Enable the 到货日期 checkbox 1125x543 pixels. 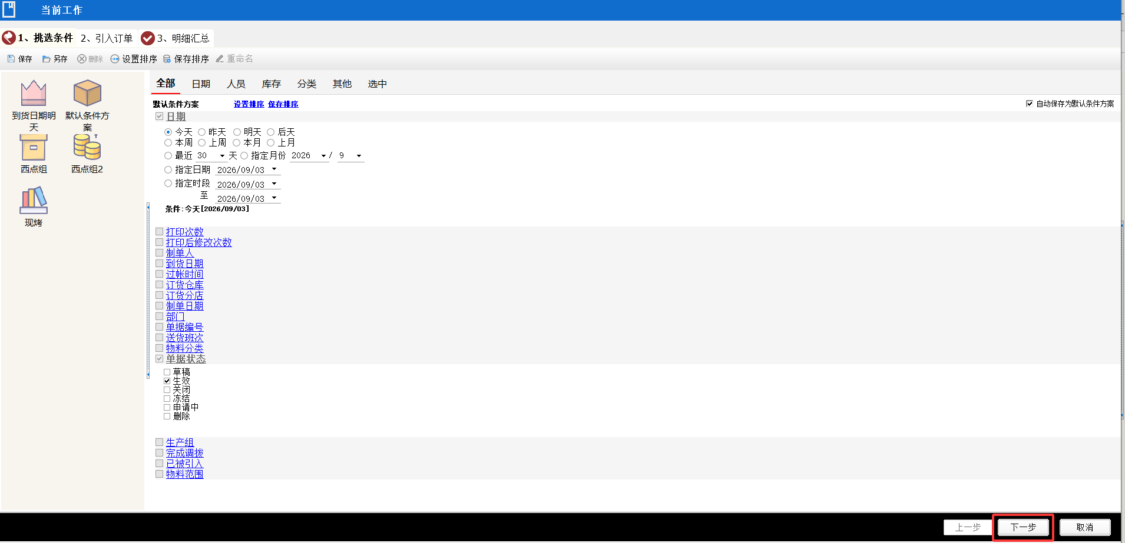159,263
